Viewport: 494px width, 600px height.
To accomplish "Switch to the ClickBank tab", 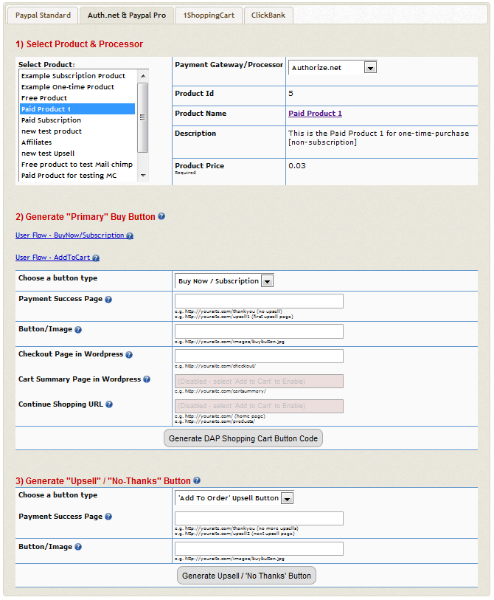I will tap(269, 15).
